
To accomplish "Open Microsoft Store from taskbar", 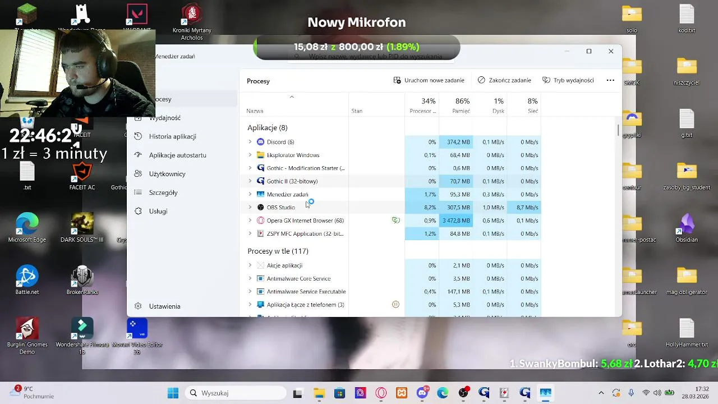I will (x=339, y=393).
